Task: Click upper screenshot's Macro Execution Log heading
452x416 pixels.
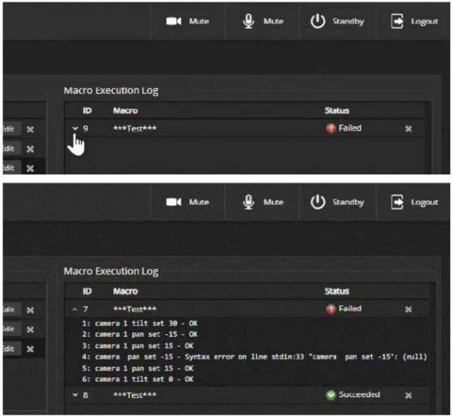Action: [111, 90]
